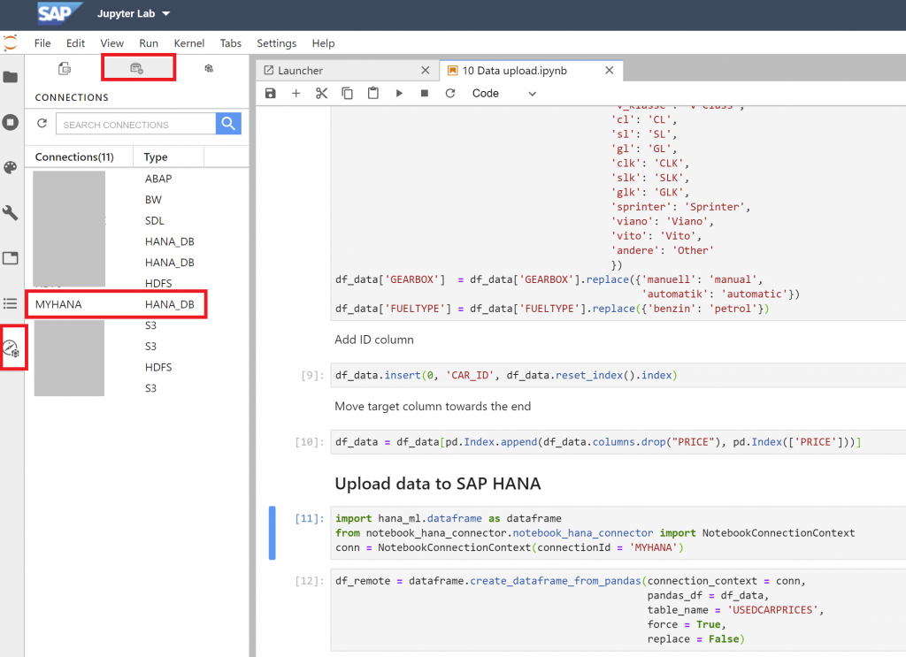Click the FUELTYPE replace code line

[x=552, y=309]
